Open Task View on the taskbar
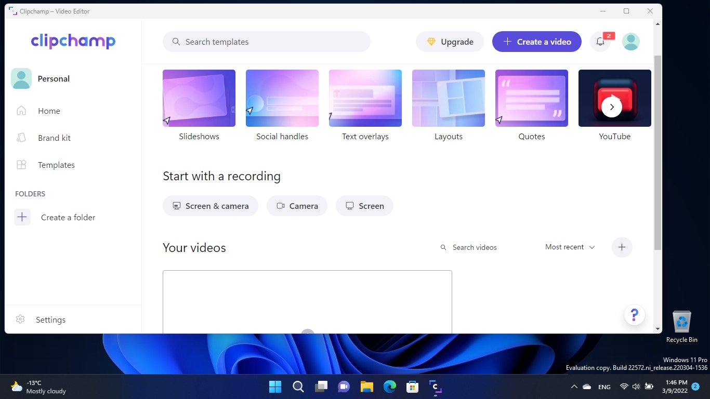710x399 pixels. click(x=321, y=387)
